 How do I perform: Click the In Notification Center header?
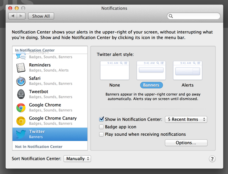tap(35, 50)
